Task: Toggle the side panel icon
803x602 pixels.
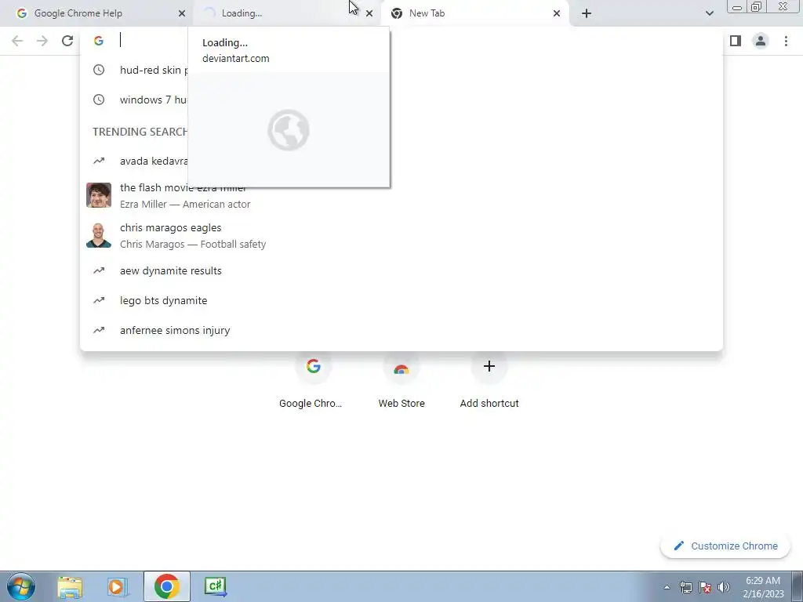Action: point(736,41)
